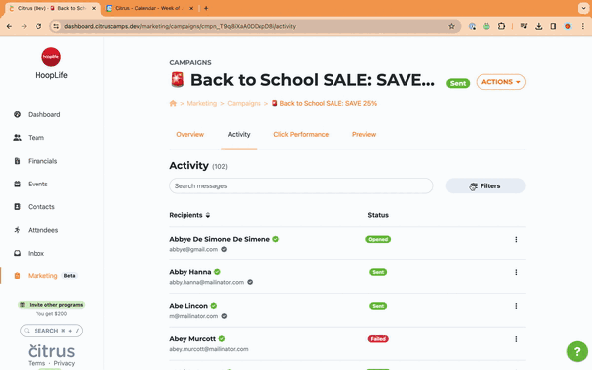
Task: Bookmark page with star icon
Action: click(451, 26)
